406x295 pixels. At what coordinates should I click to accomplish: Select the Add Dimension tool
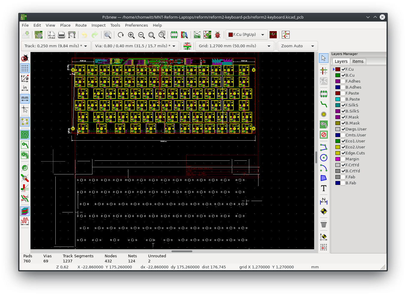(323, 201)
